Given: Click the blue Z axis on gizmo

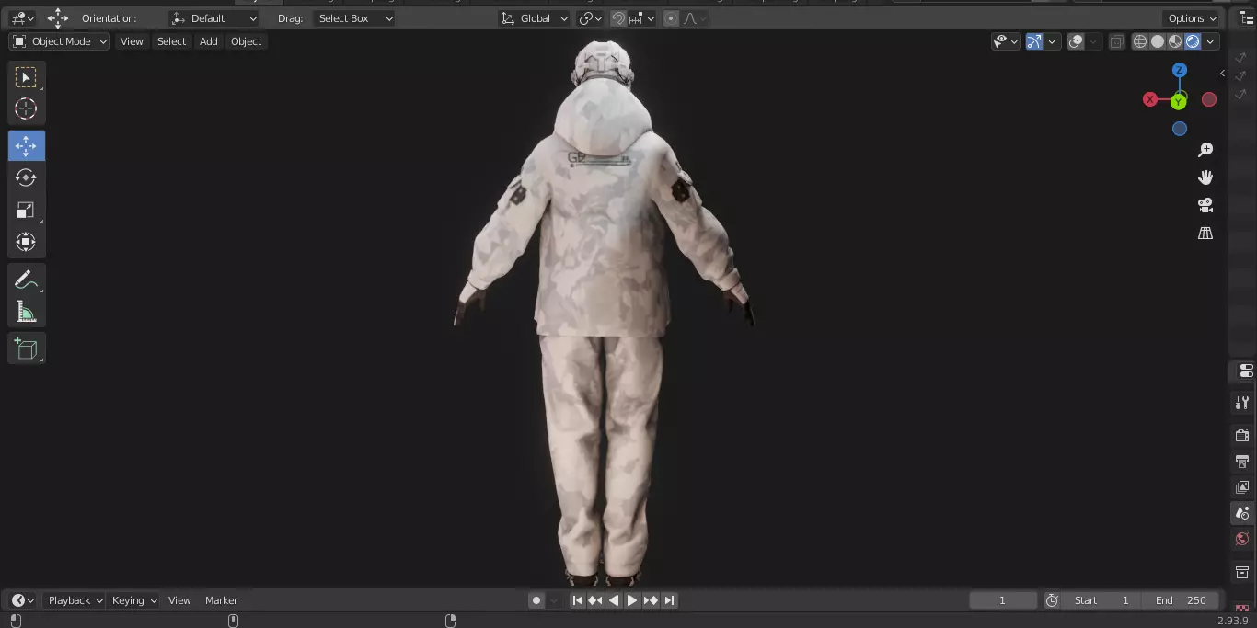Looking at the screenshot, I should (x=1180, y=71).
